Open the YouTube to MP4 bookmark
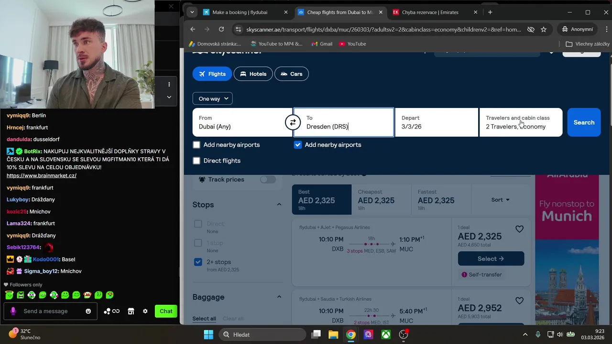The width and height of the screenshot is (612, 344). (x=276, y=44)
